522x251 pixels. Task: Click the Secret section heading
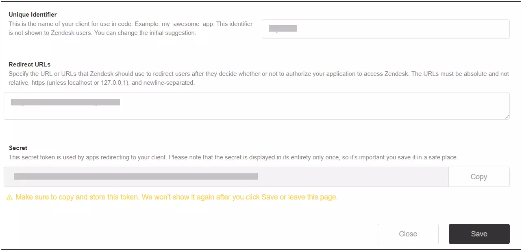18,148
